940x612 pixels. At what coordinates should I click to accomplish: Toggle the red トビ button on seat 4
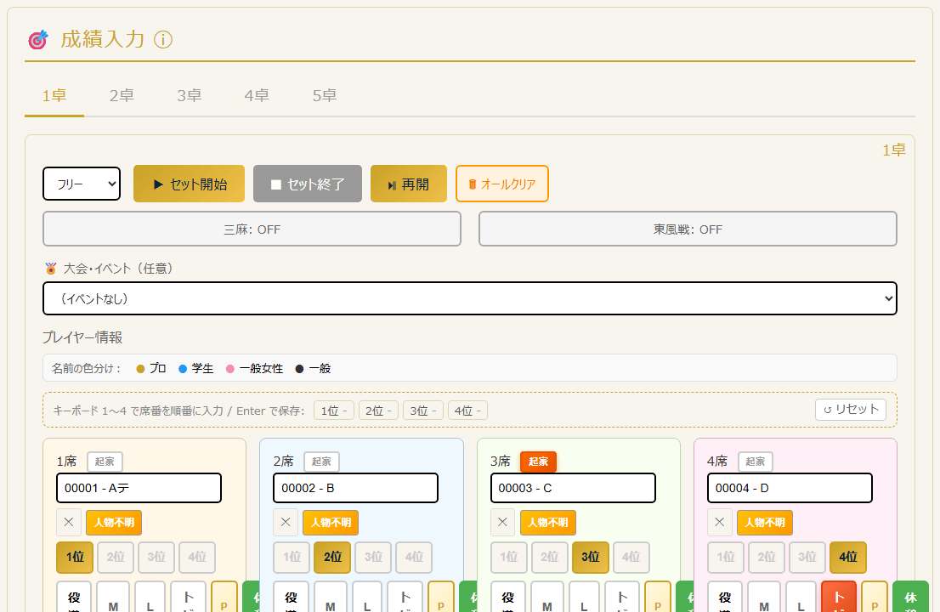click(839, 597)
